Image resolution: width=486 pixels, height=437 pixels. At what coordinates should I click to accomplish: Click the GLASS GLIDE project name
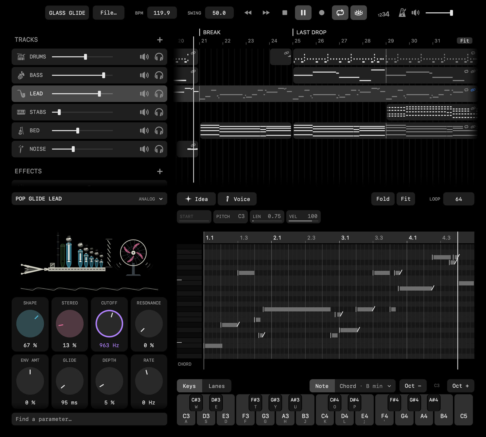67,13
